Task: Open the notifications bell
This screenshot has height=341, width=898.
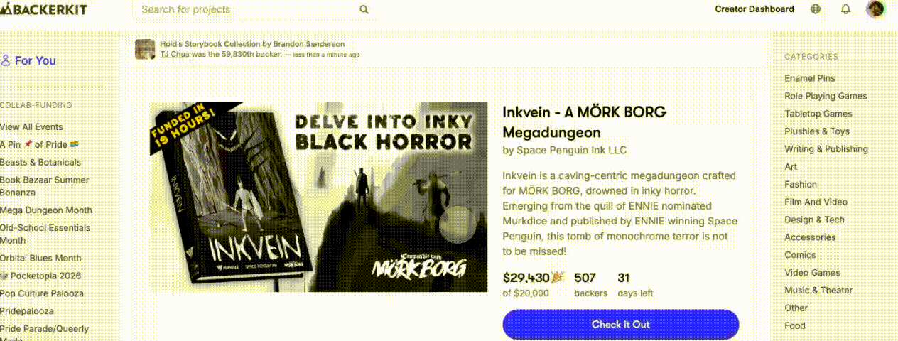Action: tap(845, 9)
